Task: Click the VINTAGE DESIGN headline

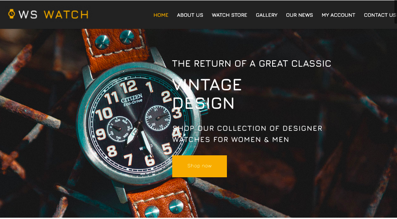Action: click(x=207, y=94)
